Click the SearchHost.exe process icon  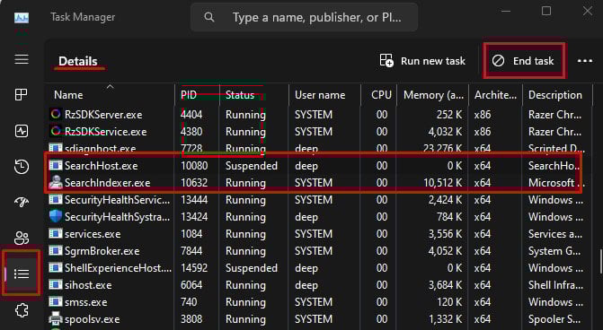click(56, 165)
